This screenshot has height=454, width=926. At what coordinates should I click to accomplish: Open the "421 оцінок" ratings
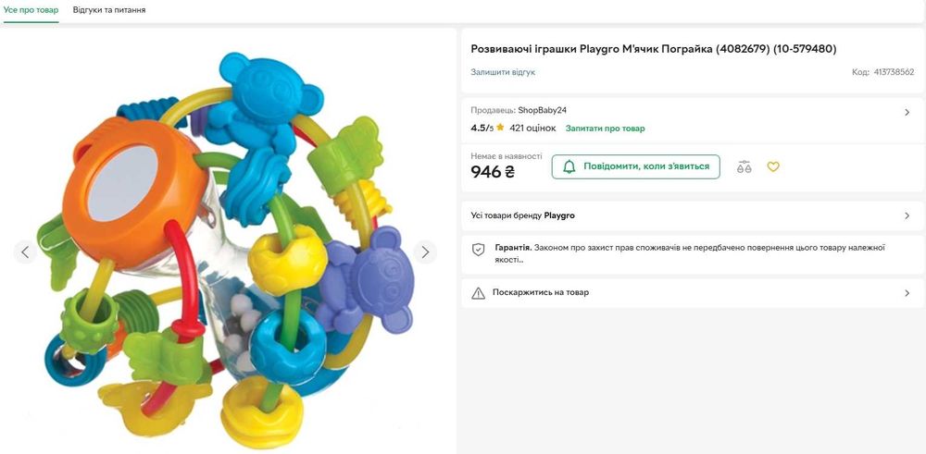tap(532, 129)
